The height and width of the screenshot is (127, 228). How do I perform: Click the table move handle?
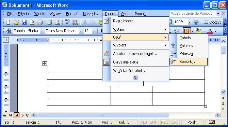45,63
